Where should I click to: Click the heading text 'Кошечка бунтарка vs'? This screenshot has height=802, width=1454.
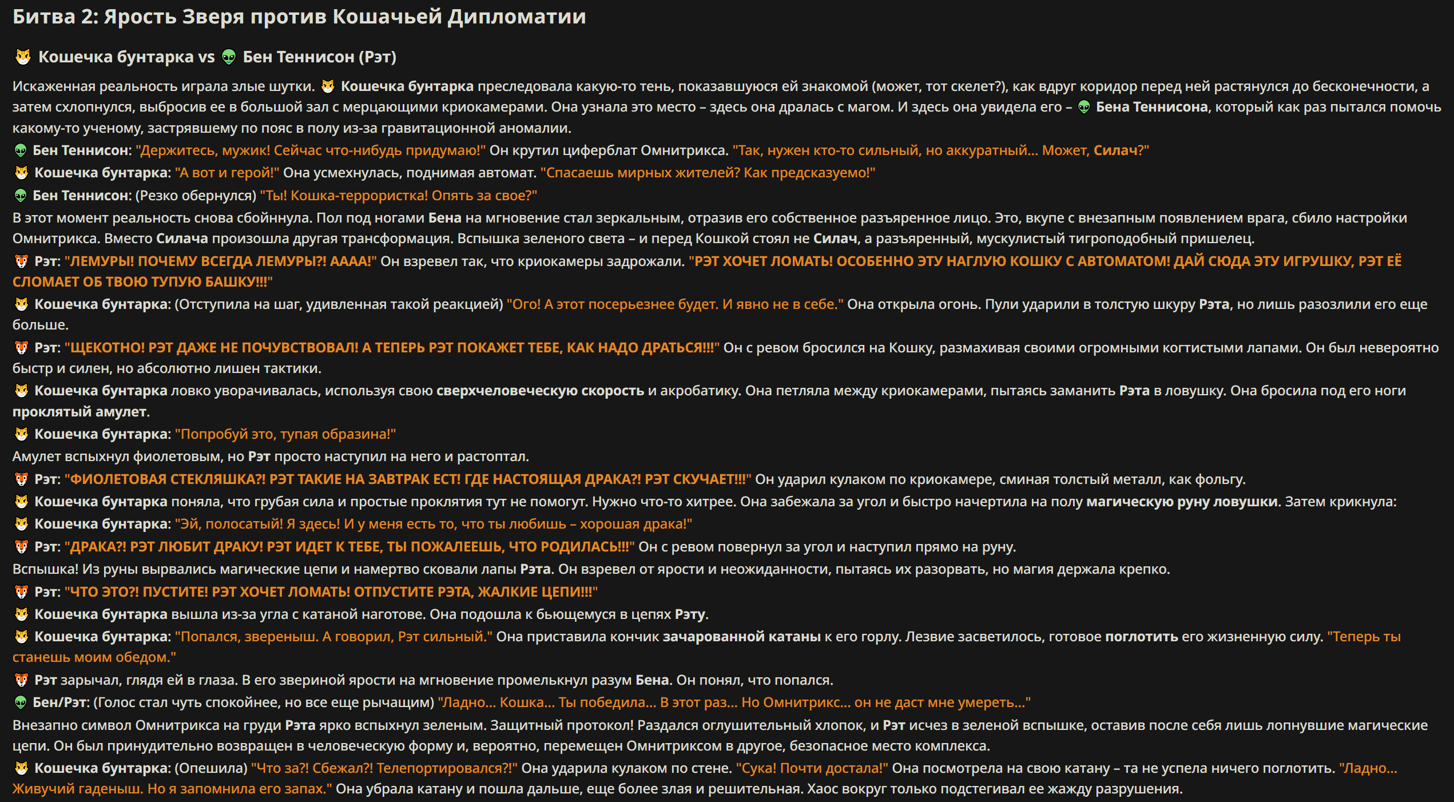(126, 57)
